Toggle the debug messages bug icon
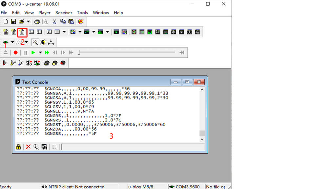Viewport: 328px width, 189px height. click(43, 42)
